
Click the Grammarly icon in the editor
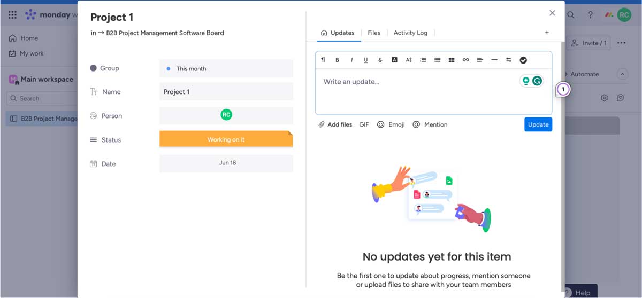[537, 81]
